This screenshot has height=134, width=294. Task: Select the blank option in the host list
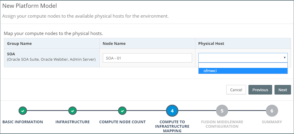243,65
